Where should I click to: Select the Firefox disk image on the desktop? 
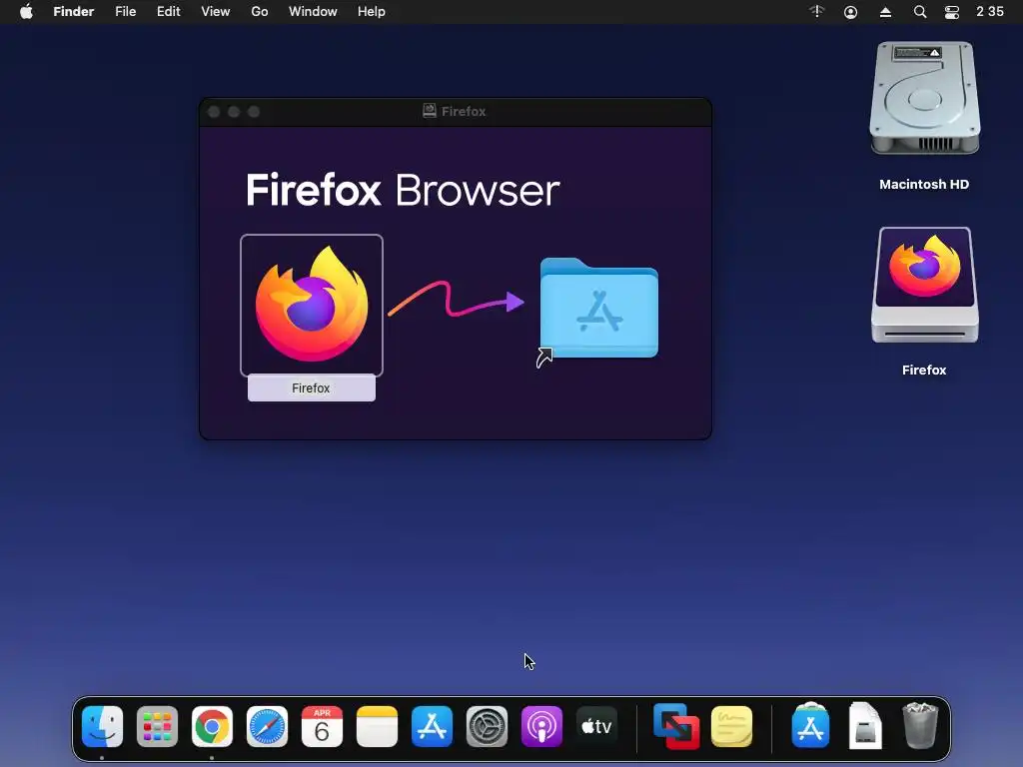click(x=924, y=285)
